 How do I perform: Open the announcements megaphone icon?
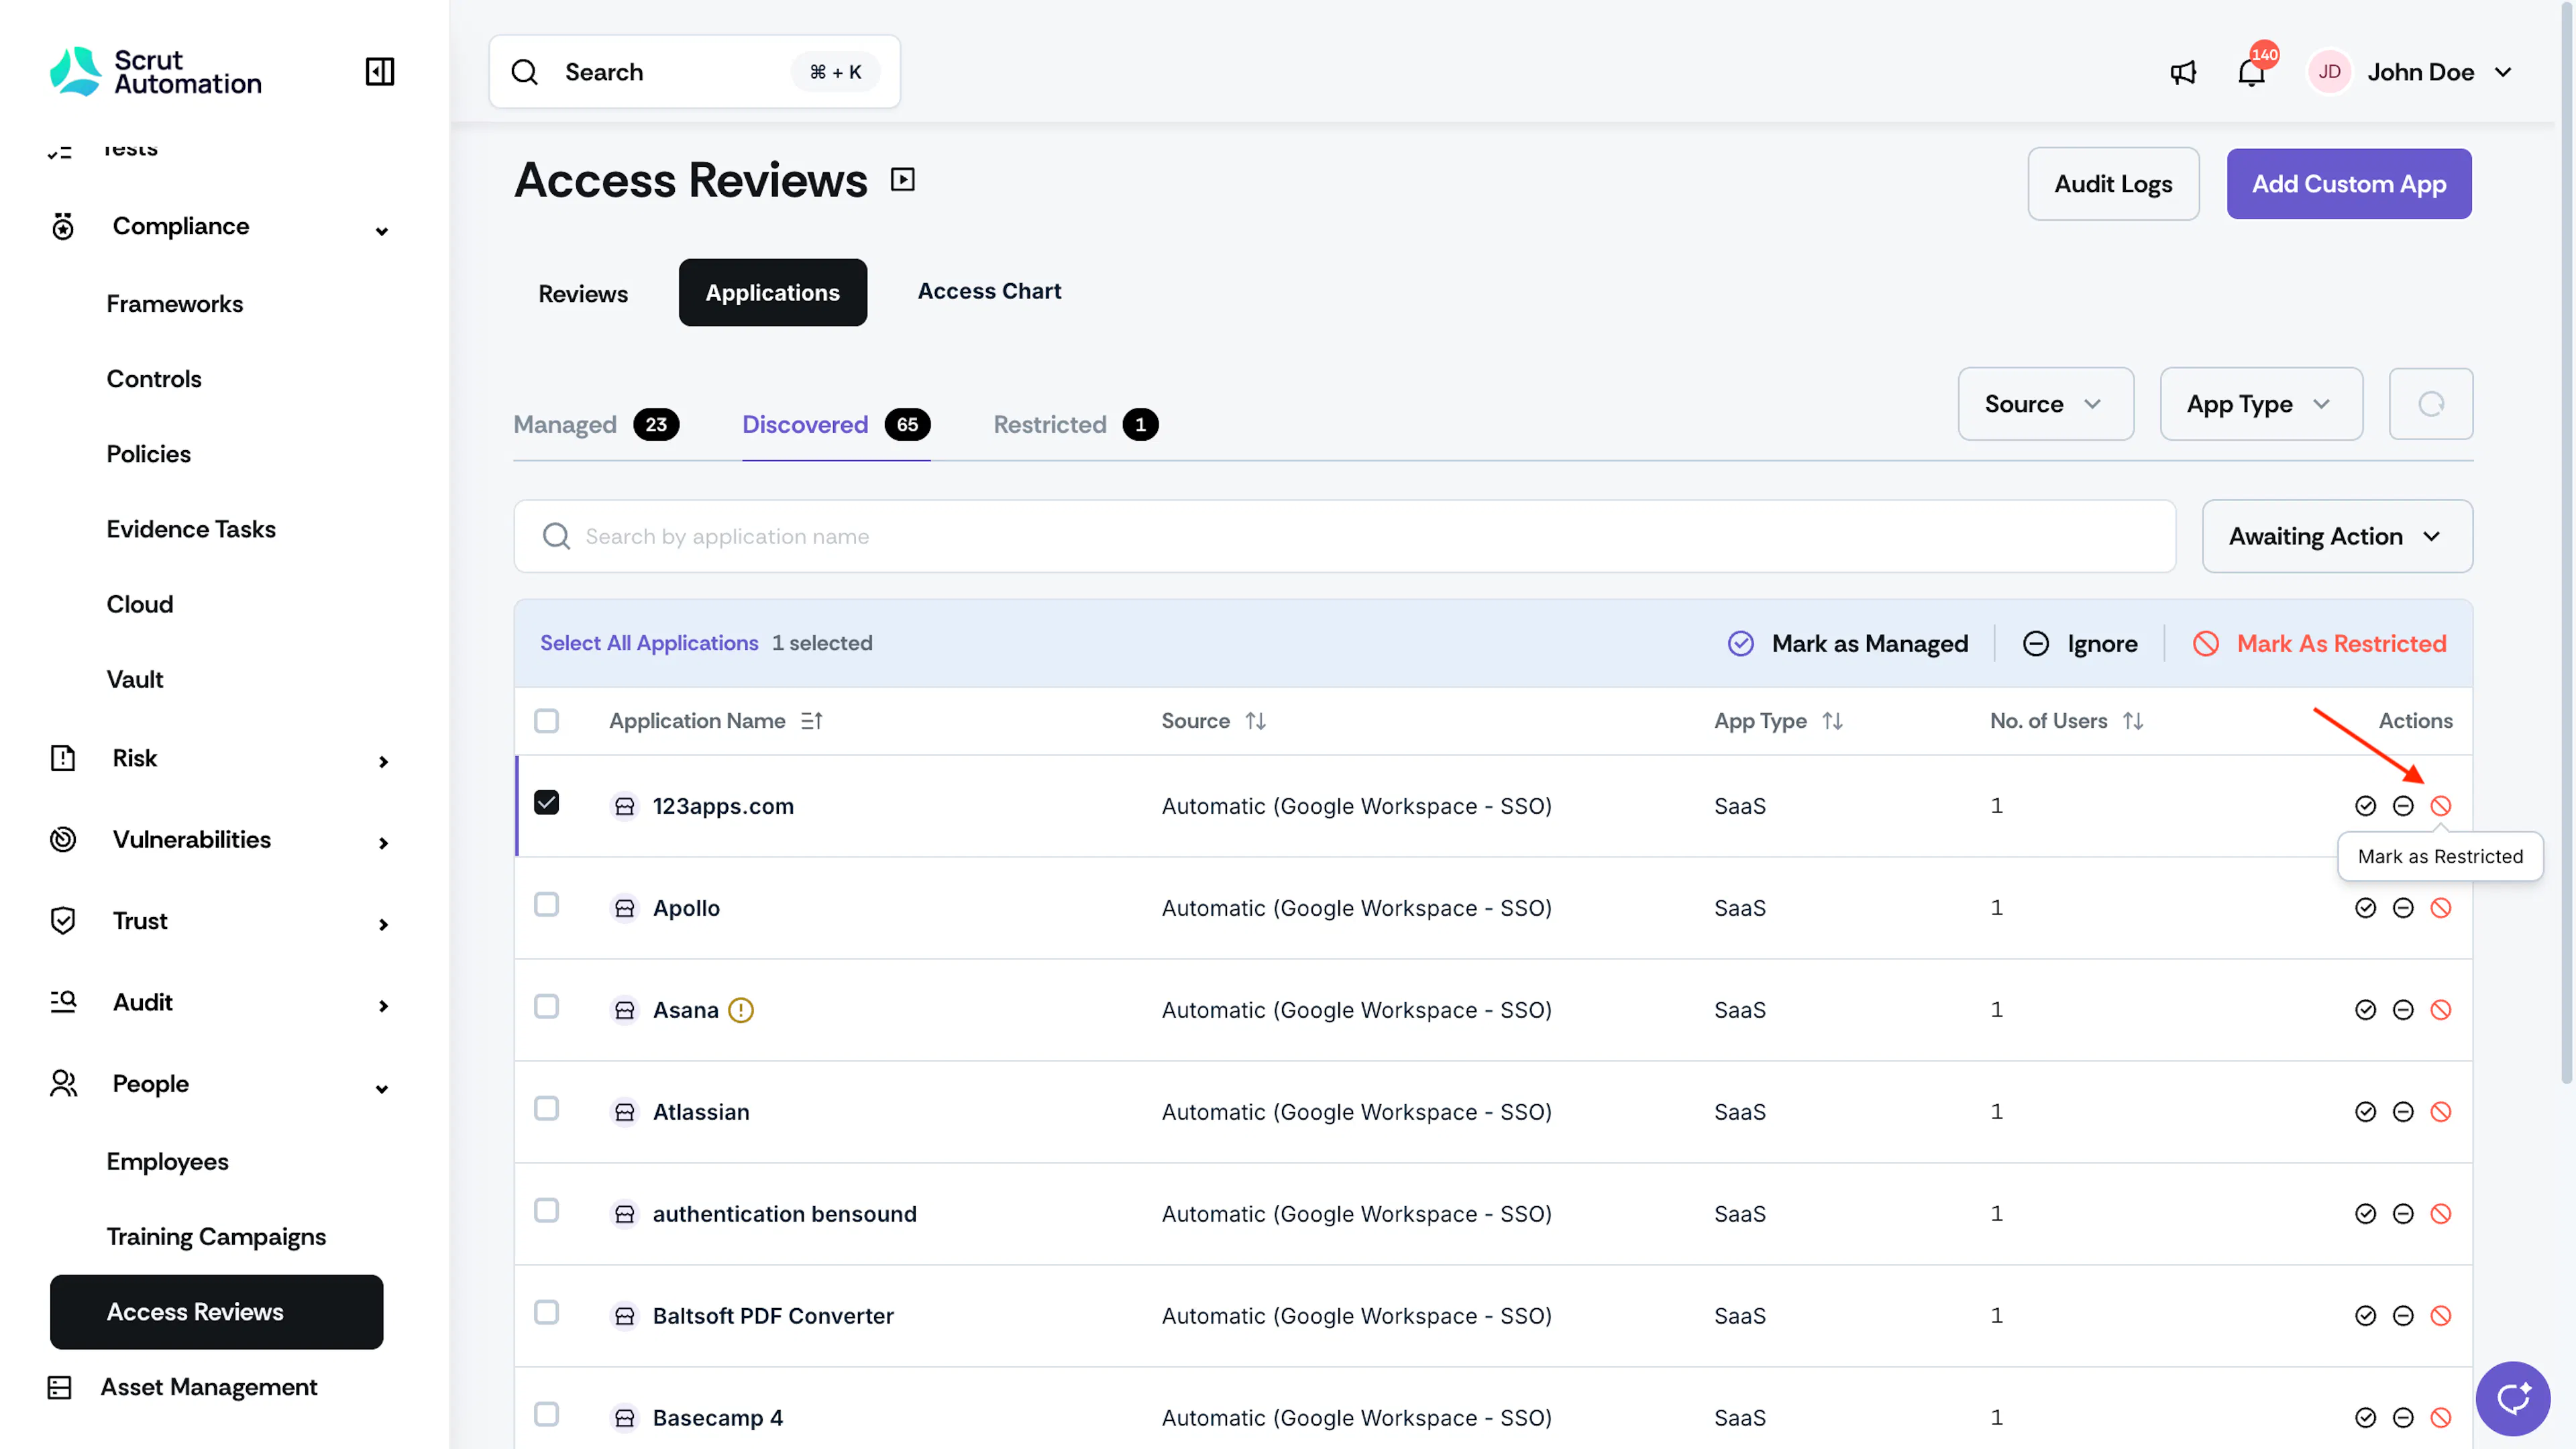click(x=2183, y=72)
